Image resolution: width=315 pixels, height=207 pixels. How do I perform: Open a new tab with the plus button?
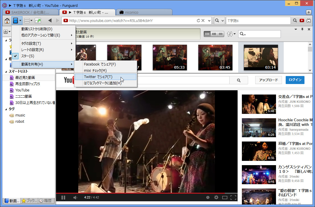(308, 12)
